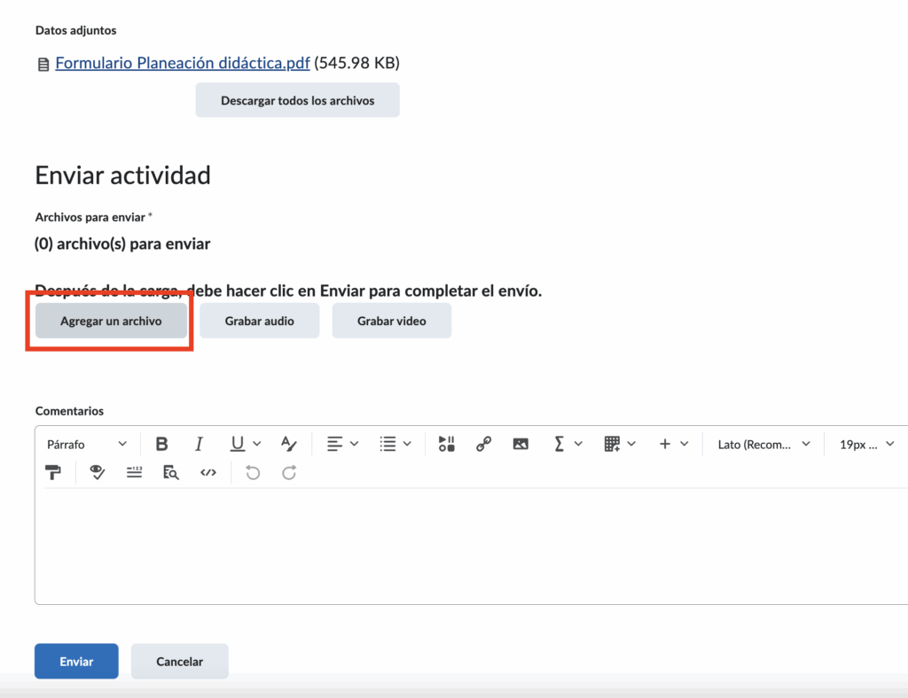Click the insert table icon

[612, 444]
